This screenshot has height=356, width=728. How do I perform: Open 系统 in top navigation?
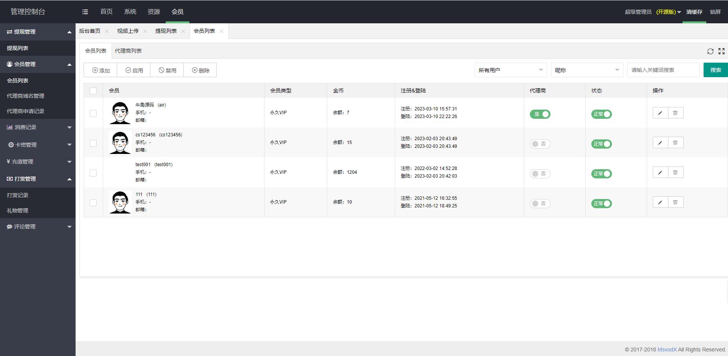130,12
